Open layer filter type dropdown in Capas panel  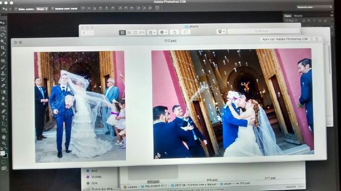tap(291, 20)
